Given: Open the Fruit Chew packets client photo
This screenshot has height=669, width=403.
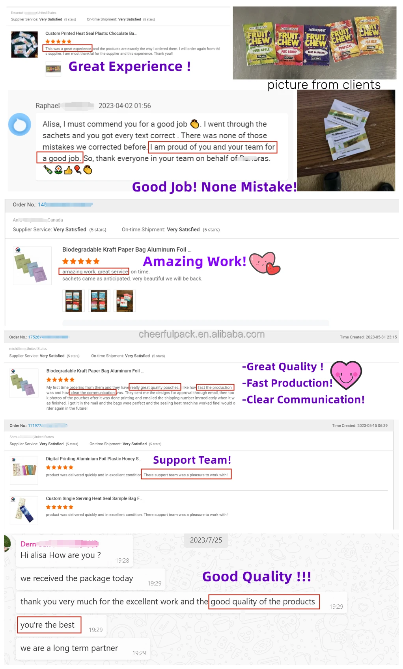Looking at the screenshot, I should click(315, 43).
